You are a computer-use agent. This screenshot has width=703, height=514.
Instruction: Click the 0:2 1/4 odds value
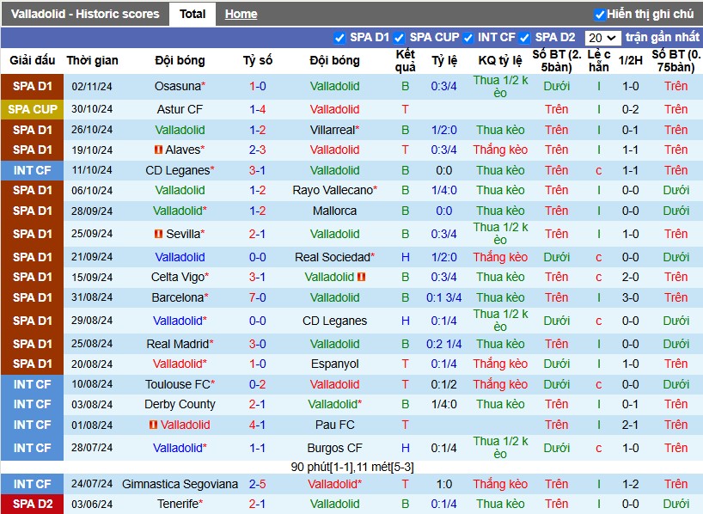coord(443,344)
